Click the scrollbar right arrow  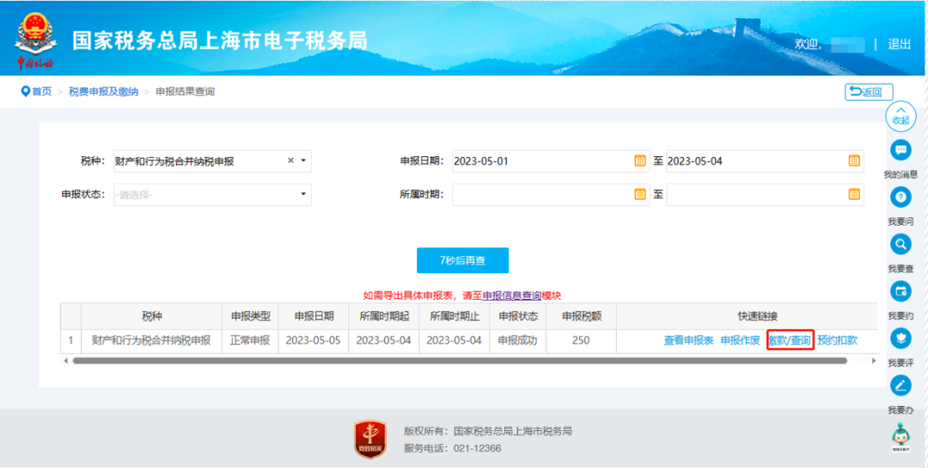[x=873, y=361]
